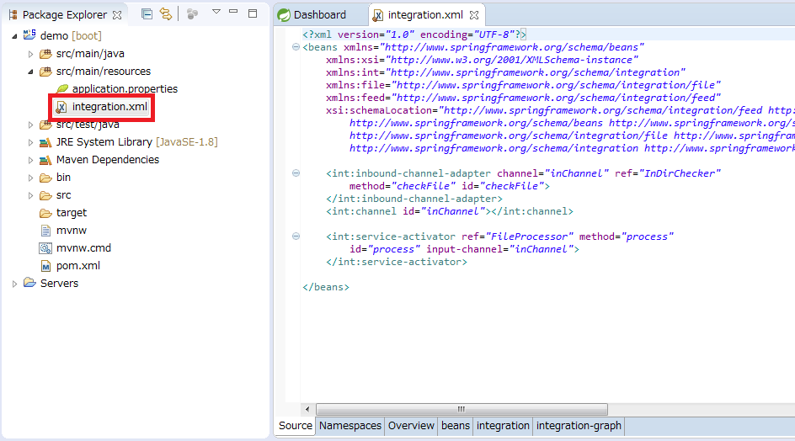
Task: Expand JRE System Library node
Action: click(x=30, y=142)
